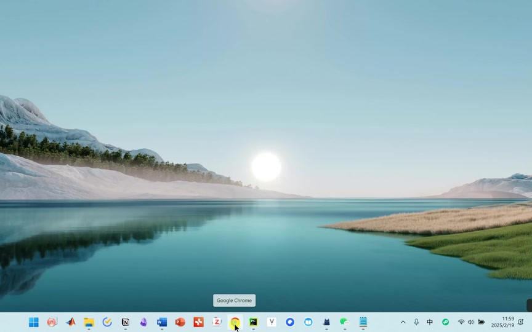Launch Google Chrome from the taskbar
The width and height of the screenshot is (532, 332).
pos(235,322)
